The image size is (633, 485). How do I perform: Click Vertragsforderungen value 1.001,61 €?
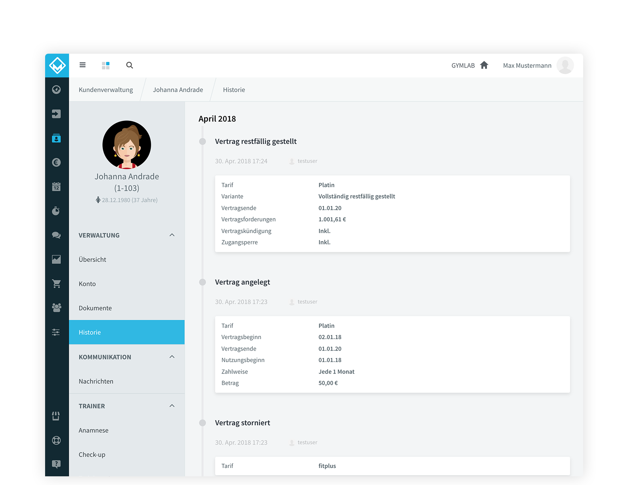tap(332, 219)
